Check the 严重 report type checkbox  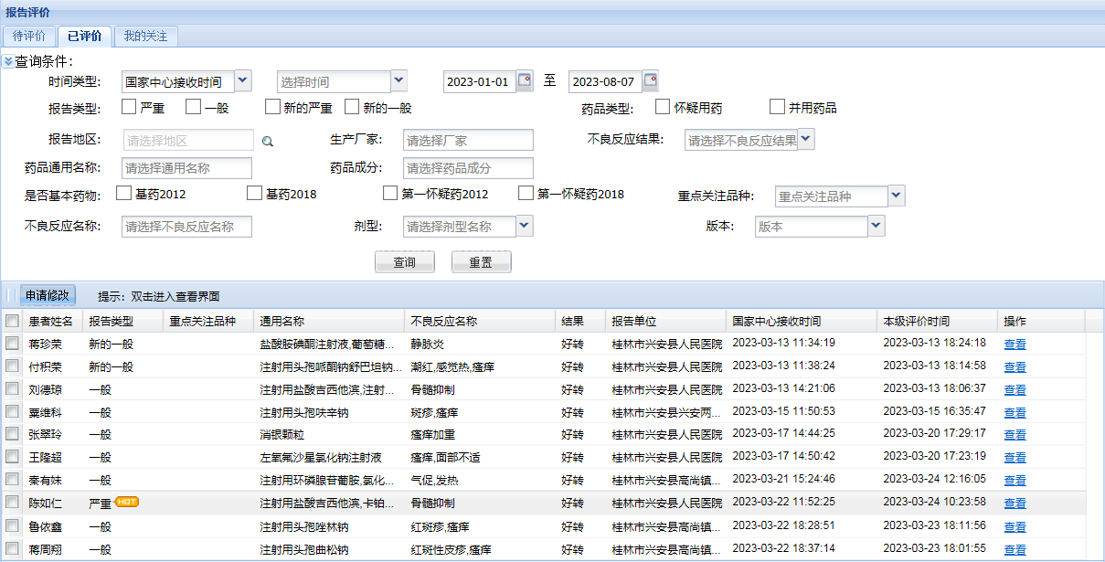click(x=129, y=107)
